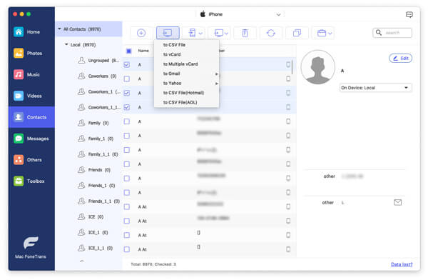The image size is (428, 280).
Task: Open the Data lost? link
Action: pyautogui.click(x=402, y=264)
